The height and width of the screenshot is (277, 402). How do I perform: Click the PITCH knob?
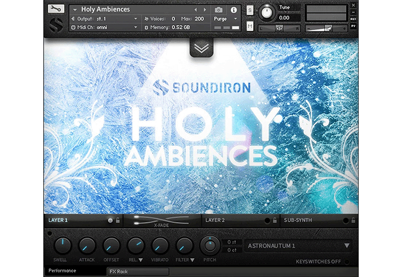point(210,245)
